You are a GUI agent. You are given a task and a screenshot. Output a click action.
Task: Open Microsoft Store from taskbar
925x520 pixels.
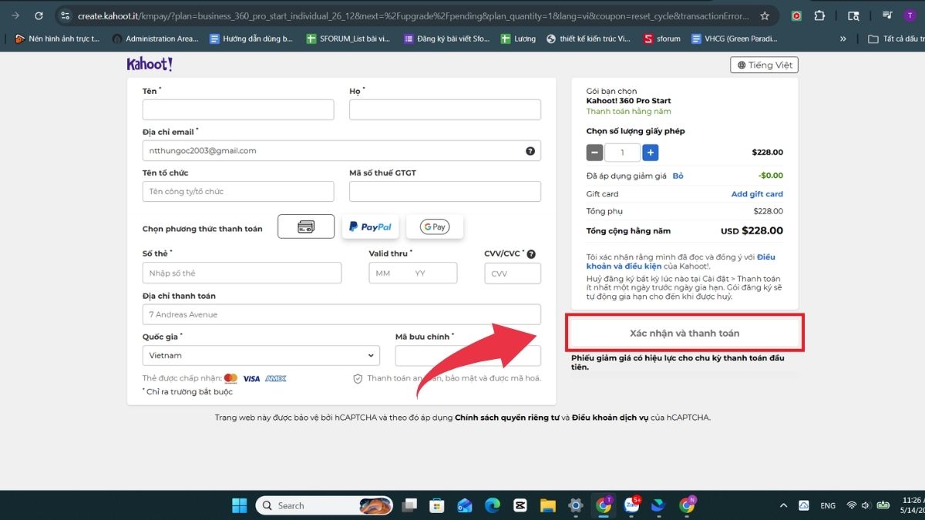pos(436,505)
